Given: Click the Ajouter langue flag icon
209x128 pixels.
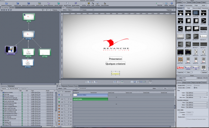Looking at the screenshot, I should coord(76,3).
